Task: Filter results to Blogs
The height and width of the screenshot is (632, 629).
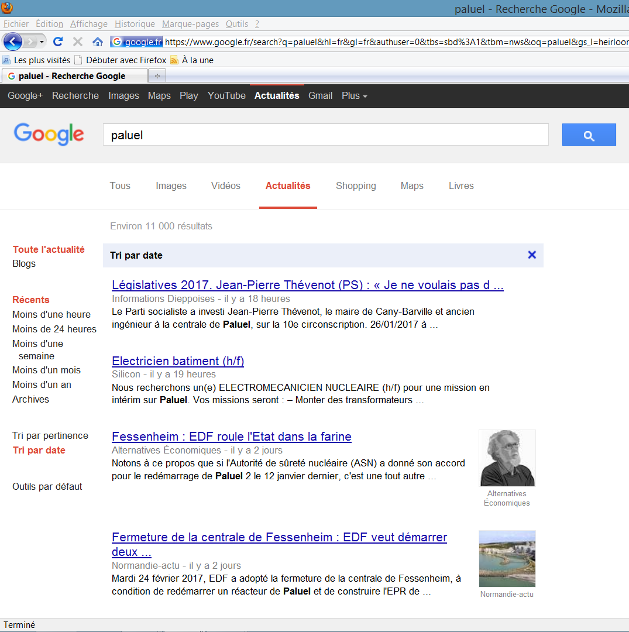Action: click(24, 263)
